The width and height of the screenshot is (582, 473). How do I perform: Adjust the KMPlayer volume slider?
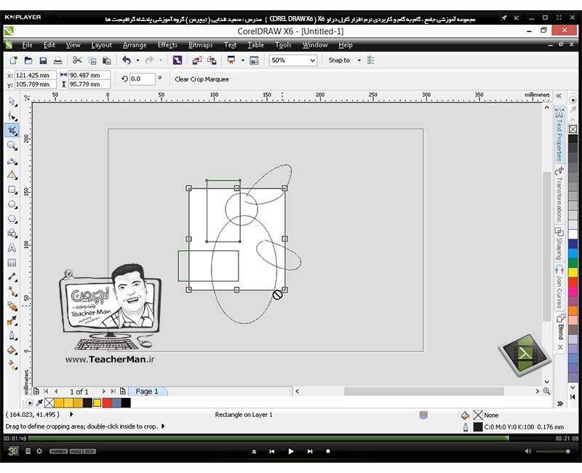(553, 451)
